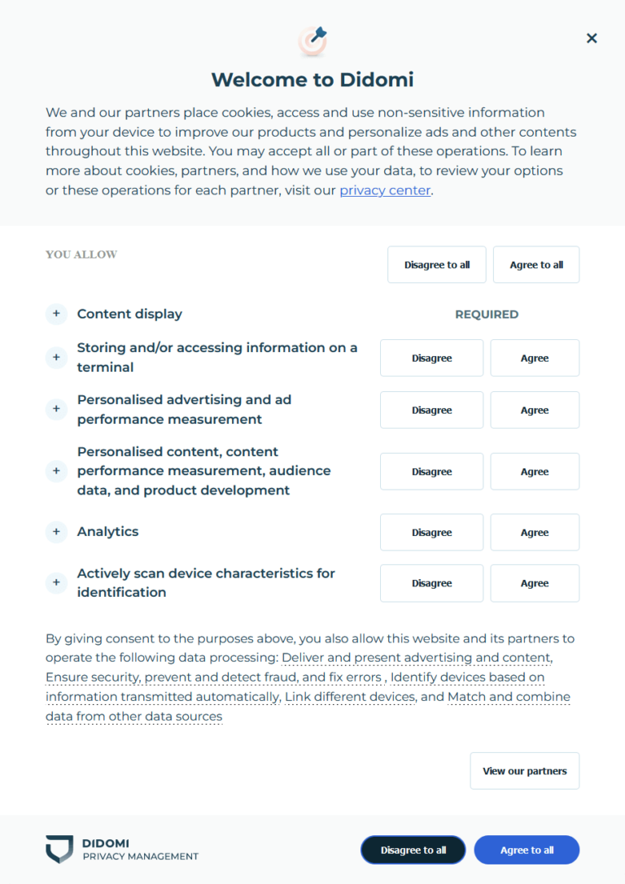Image resolution: width=625 pixels, height=884 pixels.
Task: Expand the Analytics purpose details
Action: click(56, 532)
